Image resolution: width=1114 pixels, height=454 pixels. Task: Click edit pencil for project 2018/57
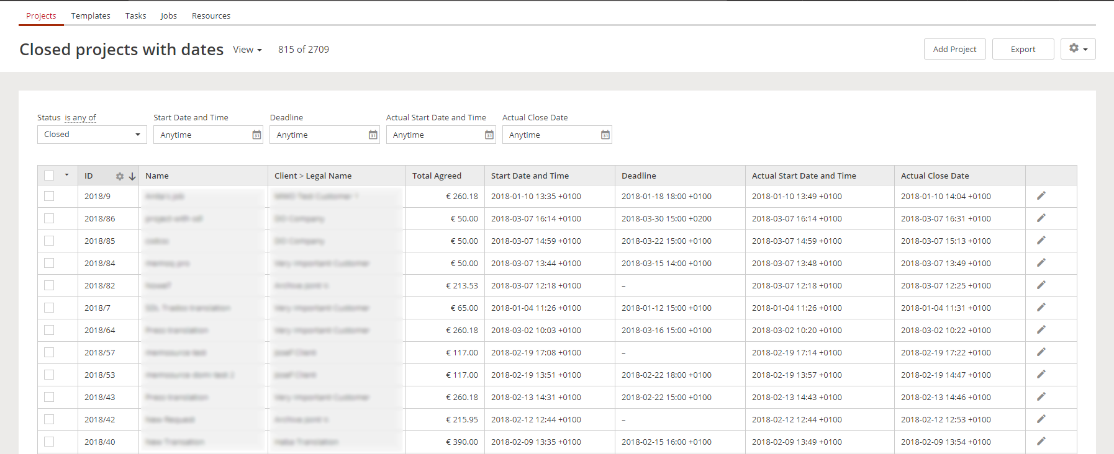[1041, 352]
